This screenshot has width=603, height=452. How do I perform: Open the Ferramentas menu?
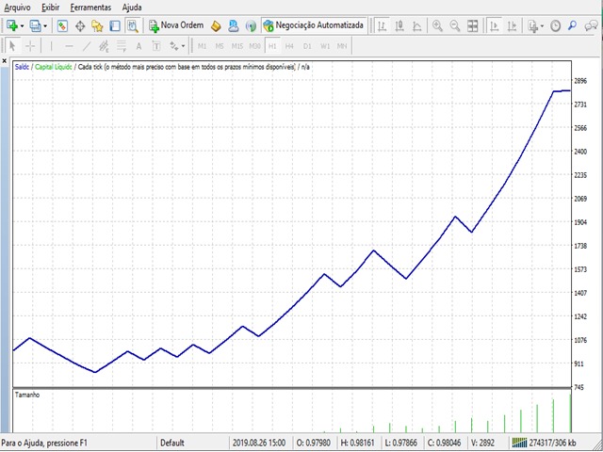(x=90, y=8)
